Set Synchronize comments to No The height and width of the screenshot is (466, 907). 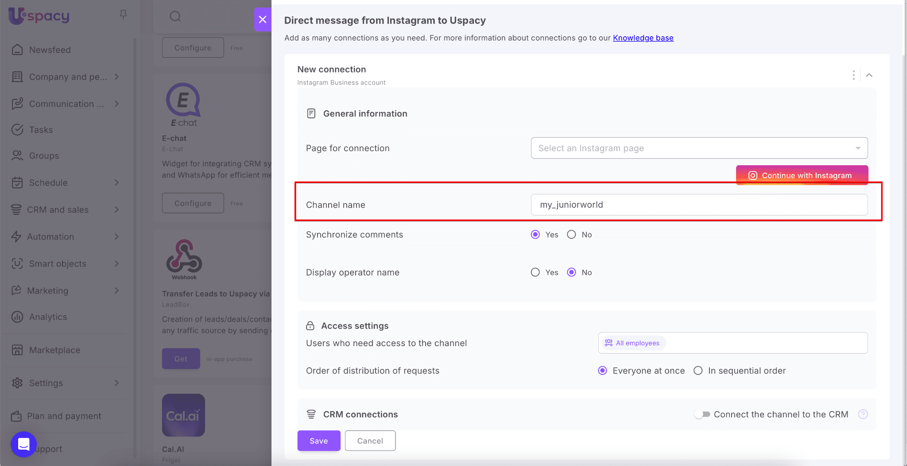572,235
